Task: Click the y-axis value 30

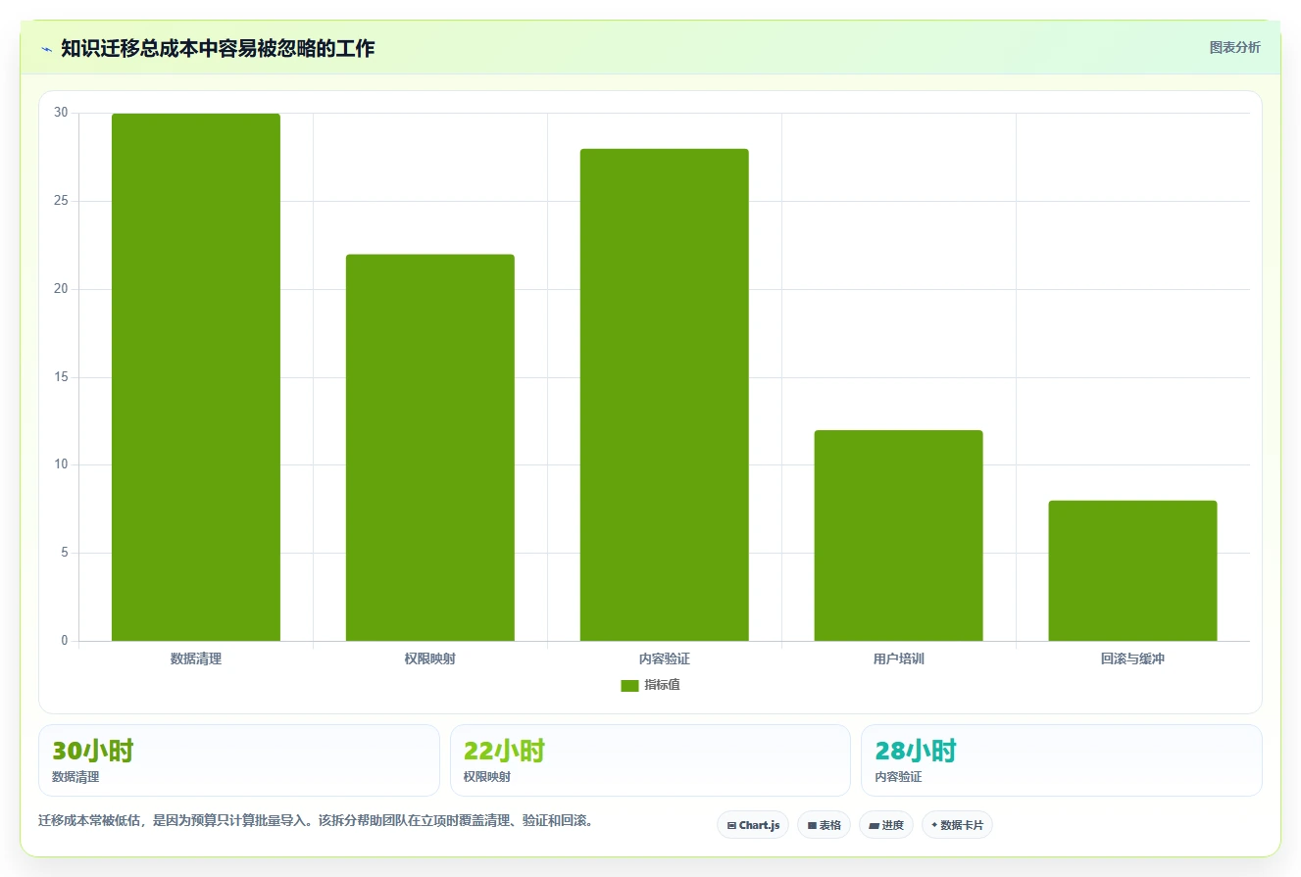Action: tap(61, 113)
